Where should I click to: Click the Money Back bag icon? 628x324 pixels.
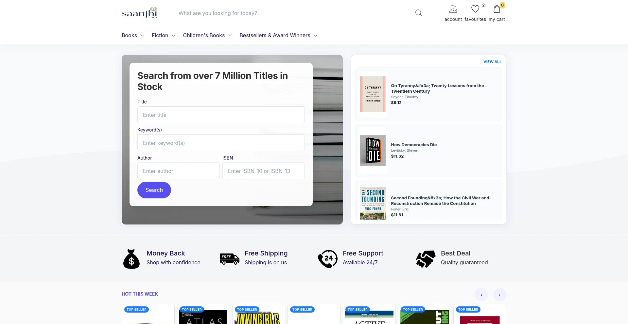(131, 259)
